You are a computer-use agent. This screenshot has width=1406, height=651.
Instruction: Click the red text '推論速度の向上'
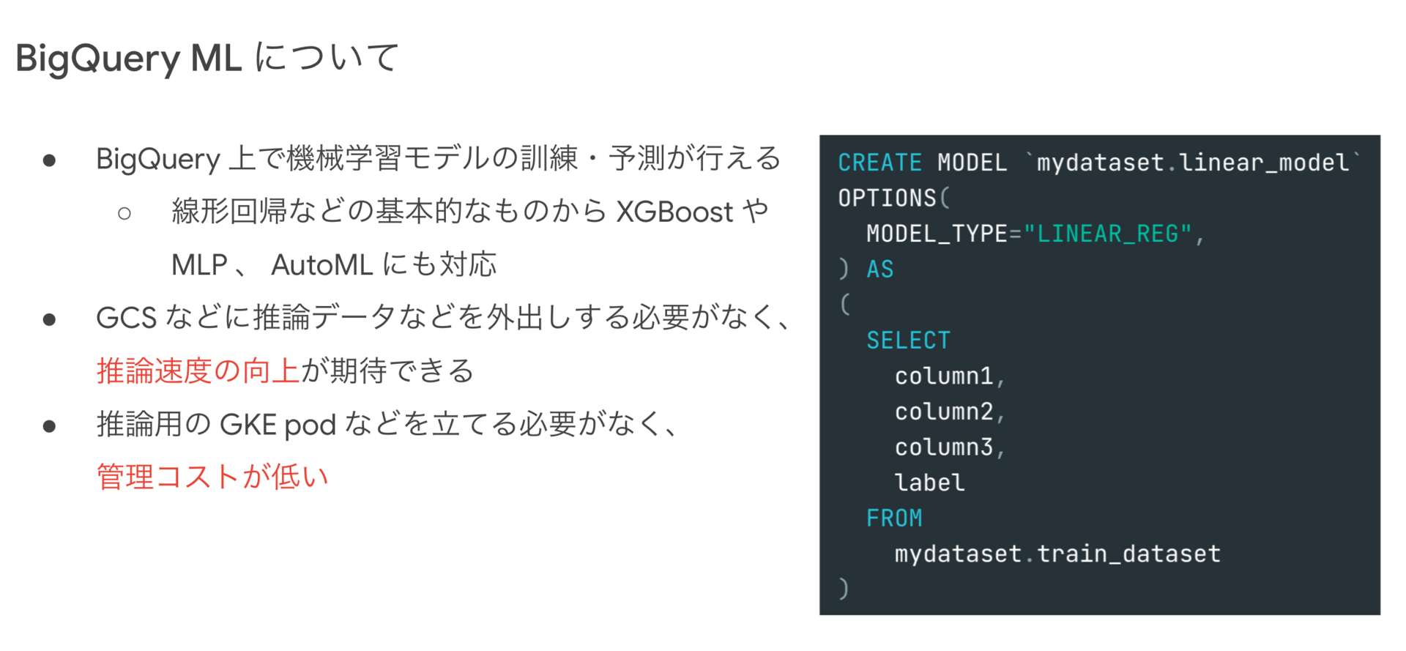tap(198, 371)
